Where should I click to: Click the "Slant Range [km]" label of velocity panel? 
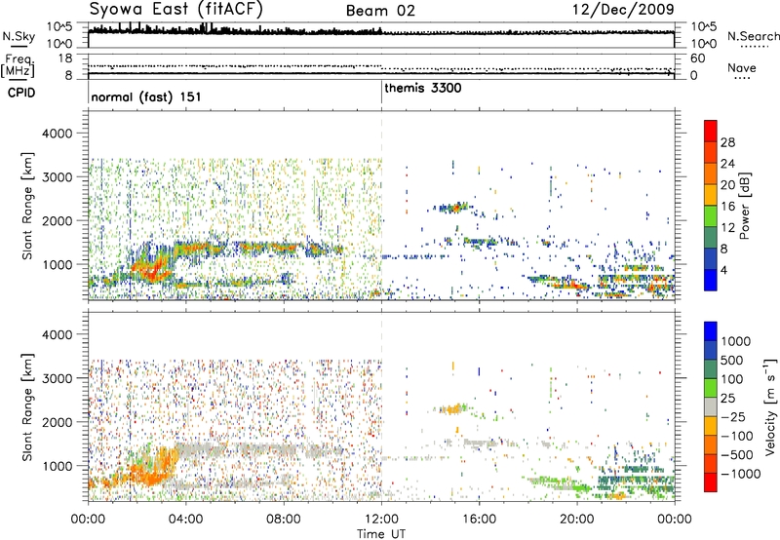click(27, 406)
